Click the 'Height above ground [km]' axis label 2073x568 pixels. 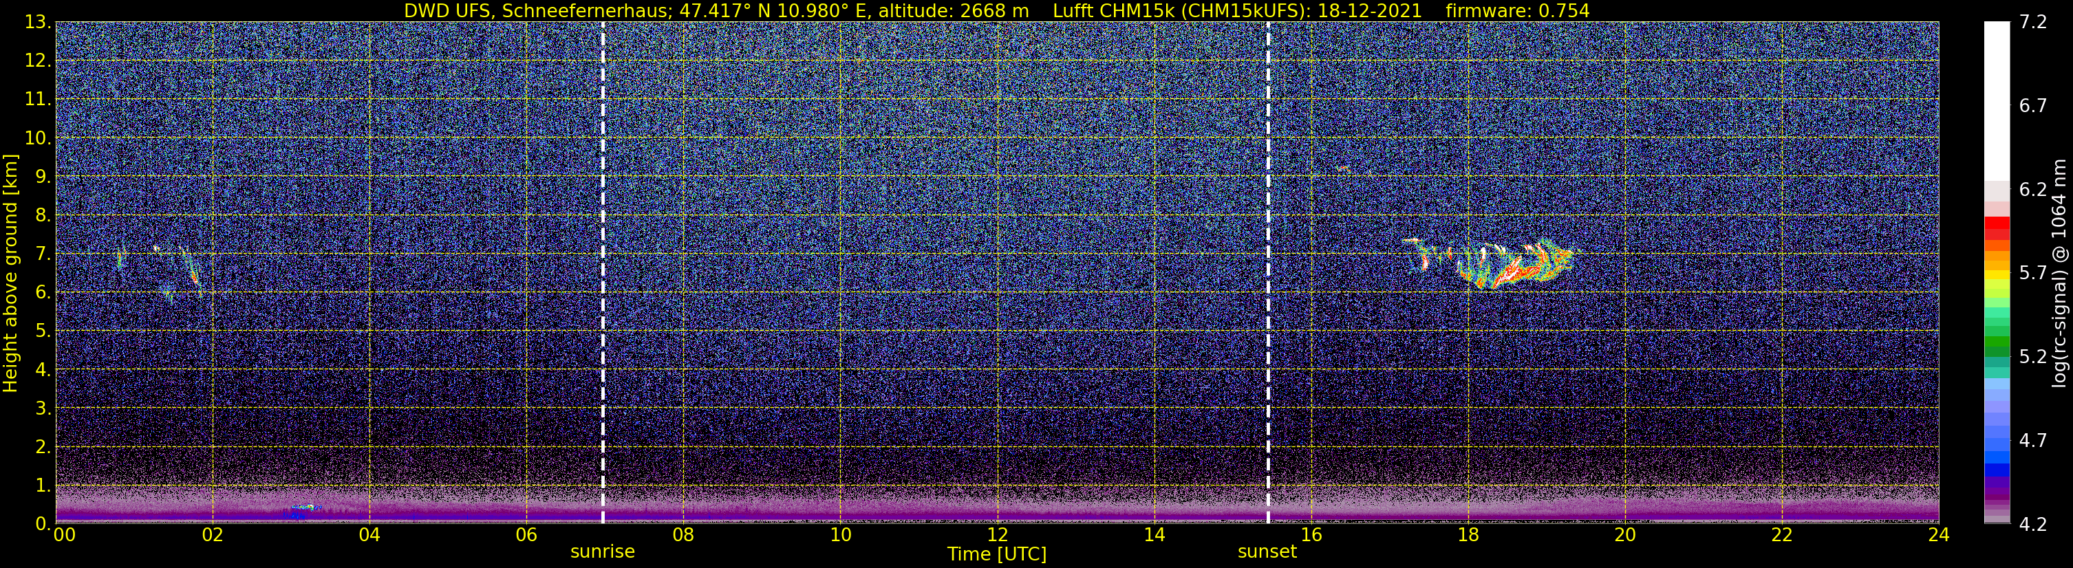pos(10,274)
